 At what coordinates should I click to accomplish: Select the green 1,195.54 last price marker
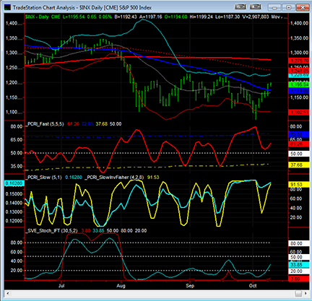pyautogui.click(x=299, y=84)
